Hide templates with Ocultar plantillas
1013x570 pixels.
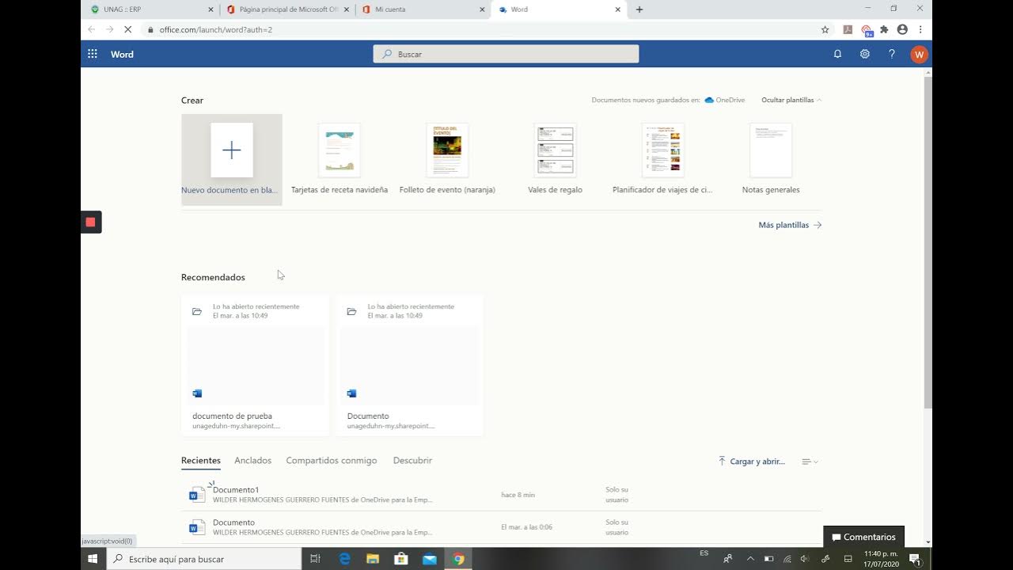pyautogui.click(x=791, y=100)
